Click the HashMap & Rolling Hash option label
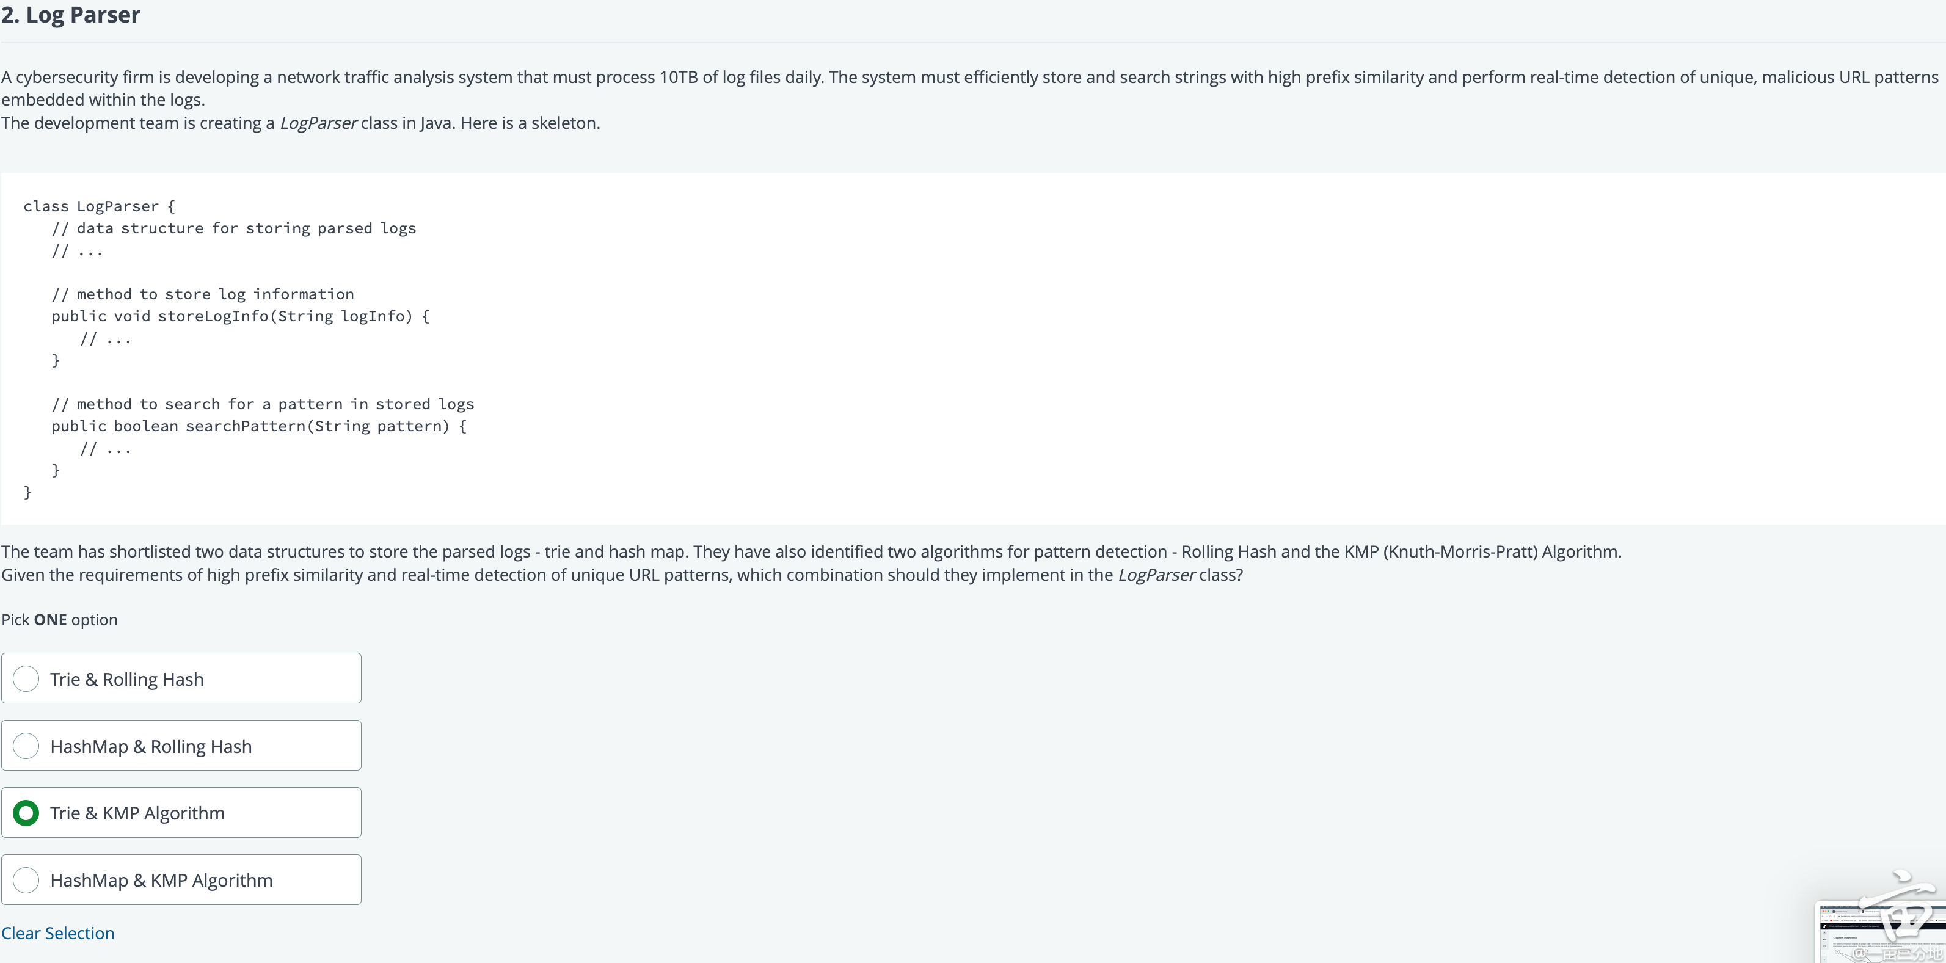The width and height of the screenshot is (1946, 963). [151, 746]
